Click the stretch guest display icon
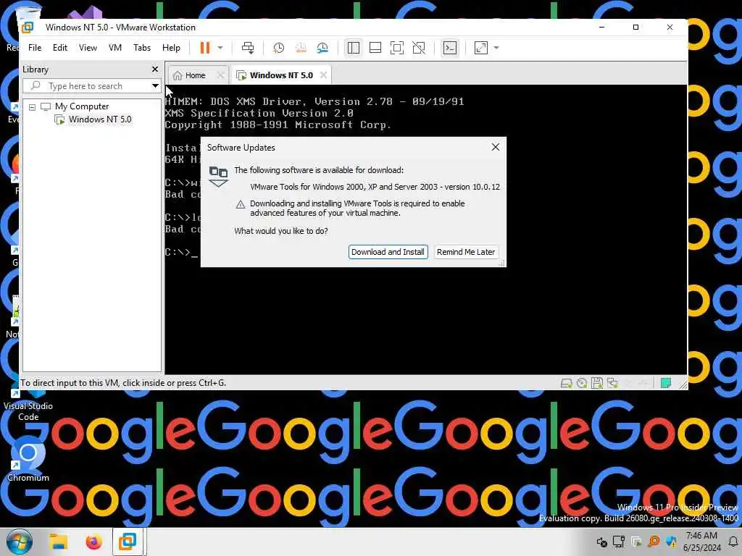742x556 pixels. coord(481,48)
